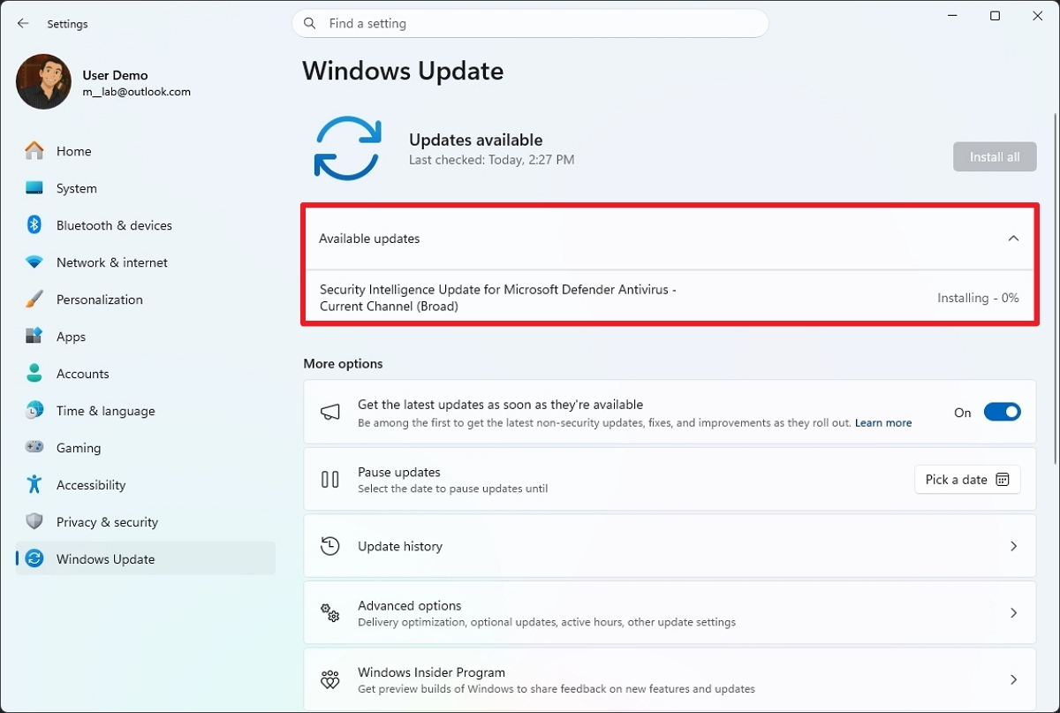Click the Privacy & security shield icon
1060x713 pixels.
pyautogui.click(x=34, y=522)
